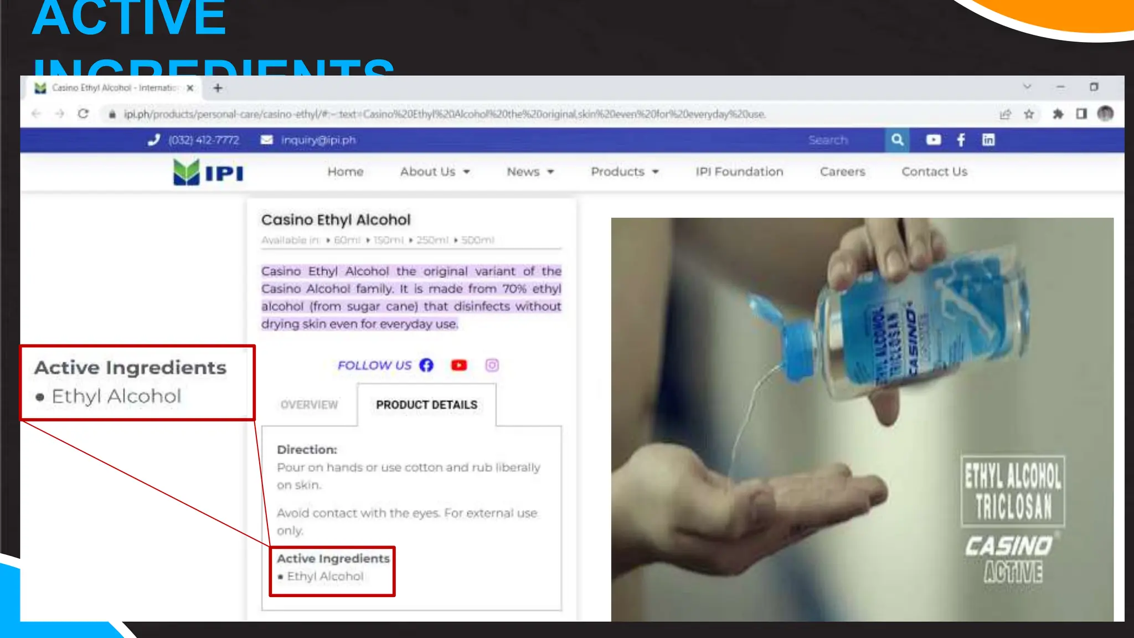Expand the About Us dropdown menu
The image size is (1134, 638).
click(x=435, y=172)
